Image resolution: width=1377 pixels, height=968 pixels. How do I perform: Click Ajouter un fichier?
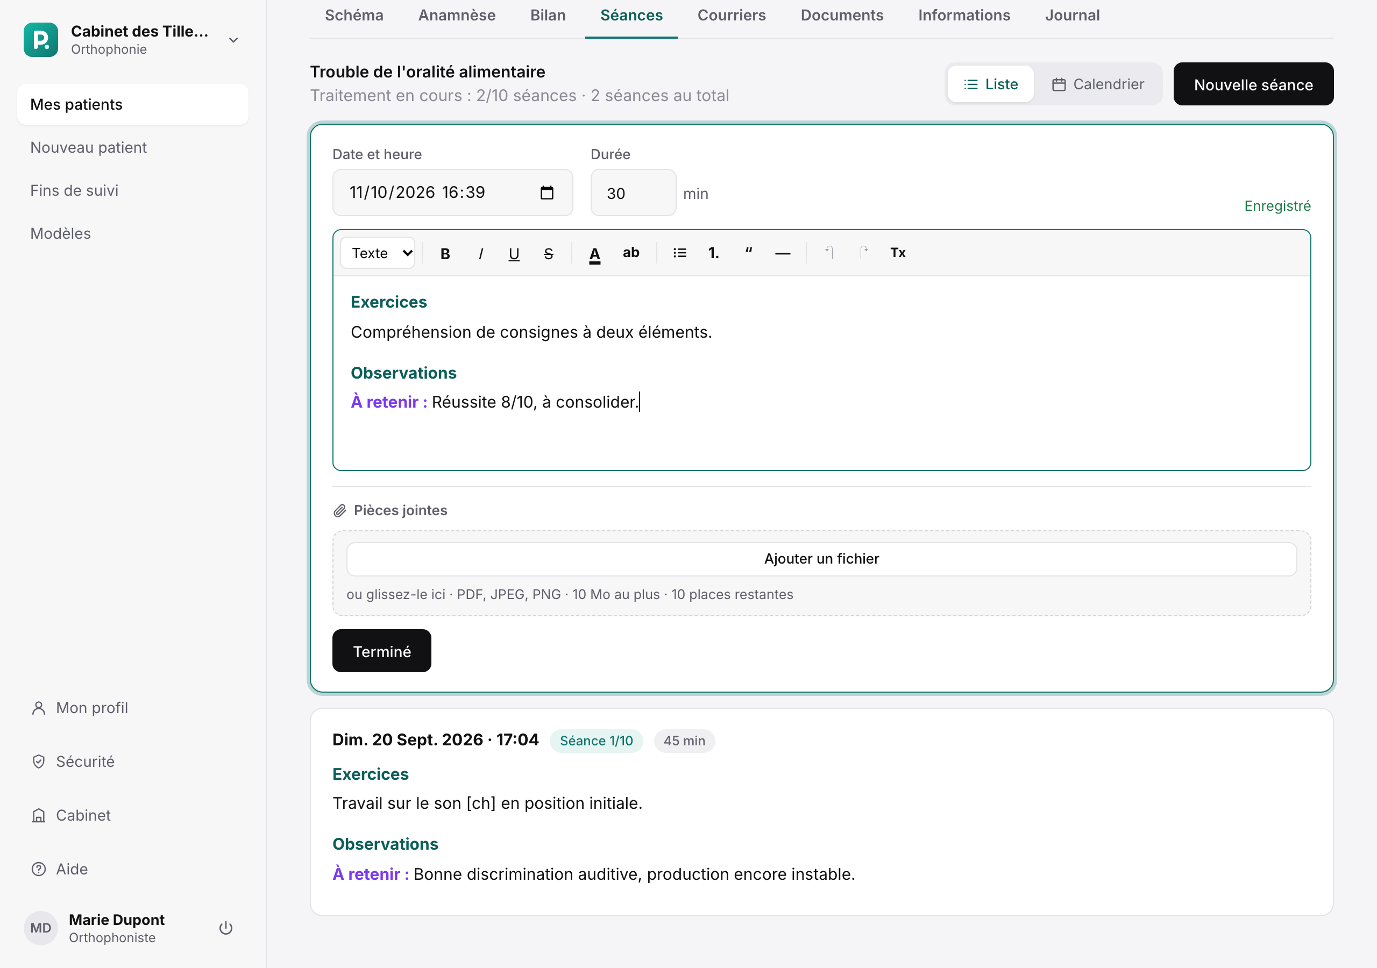point(822,559)
